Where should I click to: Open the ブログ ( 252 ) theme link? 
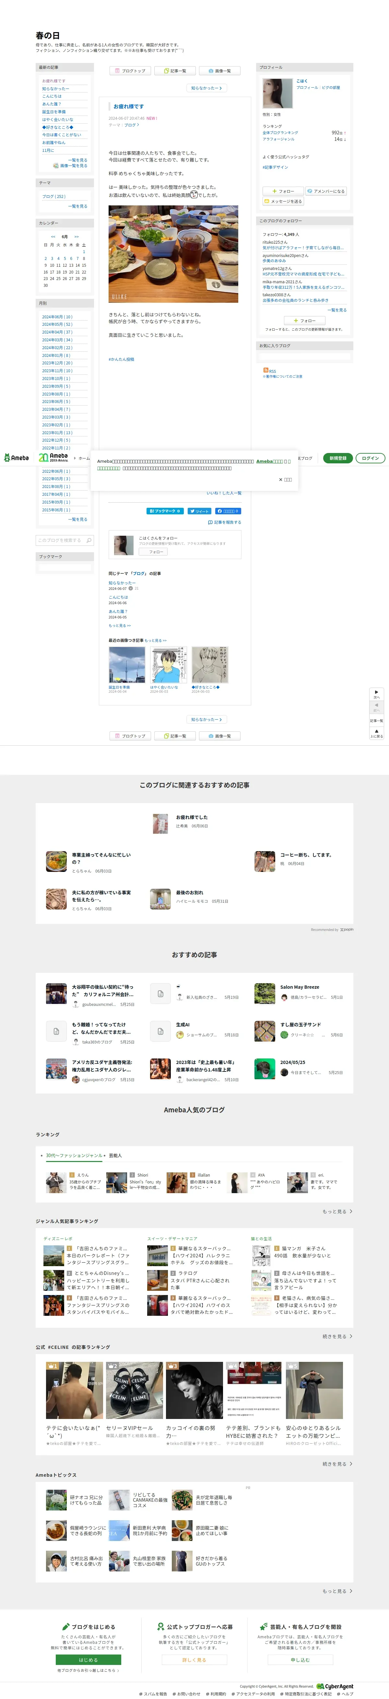click(54, 197)
